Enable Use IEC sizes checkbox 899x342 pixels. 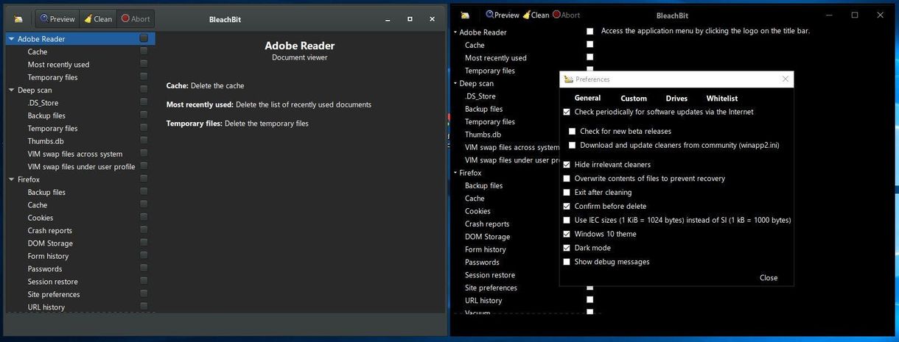click(x=567, y=221)
